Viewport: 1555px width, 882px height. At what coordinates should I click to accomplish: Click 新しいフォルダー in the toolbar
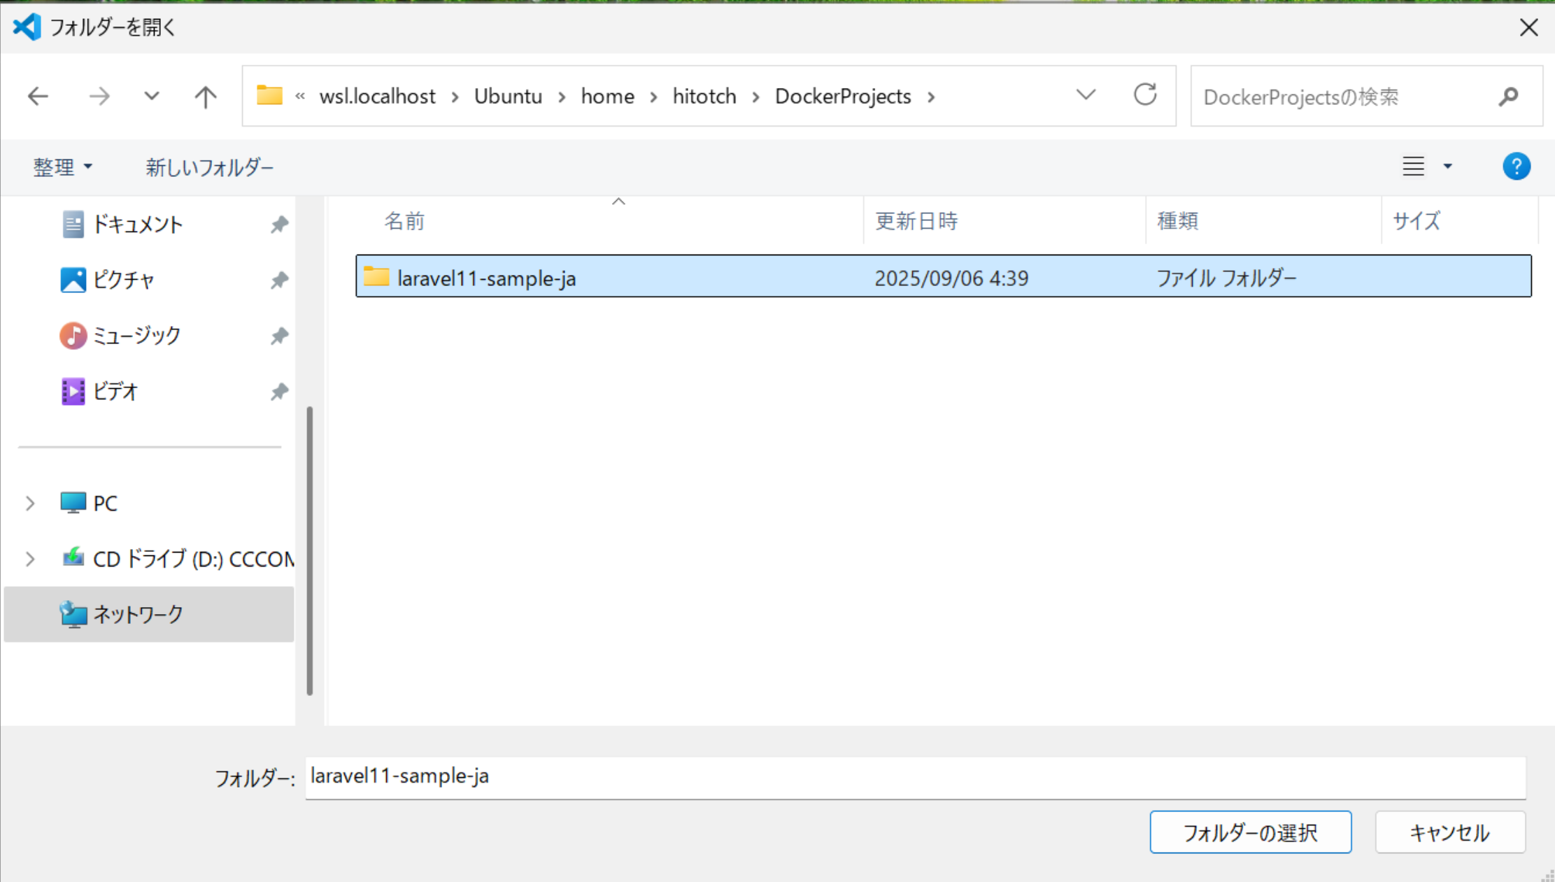(209, 167)
